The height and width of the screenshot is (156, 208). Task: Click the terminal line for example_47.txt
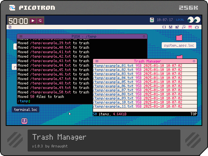[x=53, y=79]
